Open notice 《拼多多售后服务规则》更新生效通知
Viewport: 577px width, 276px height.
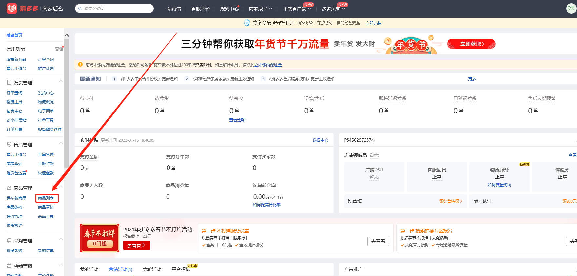(302, 79)
